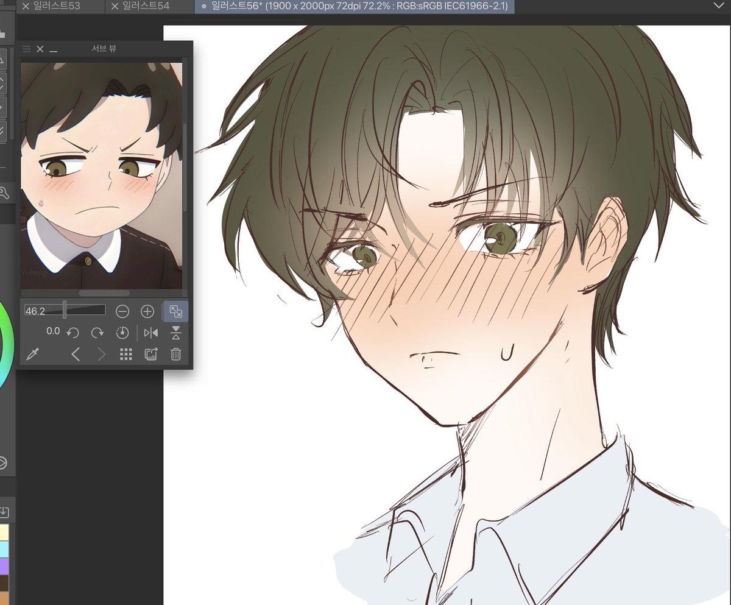Viewport: 731px width, 605px height.
Task: Flip Sub View image vertically
Action: click(176, 333)
